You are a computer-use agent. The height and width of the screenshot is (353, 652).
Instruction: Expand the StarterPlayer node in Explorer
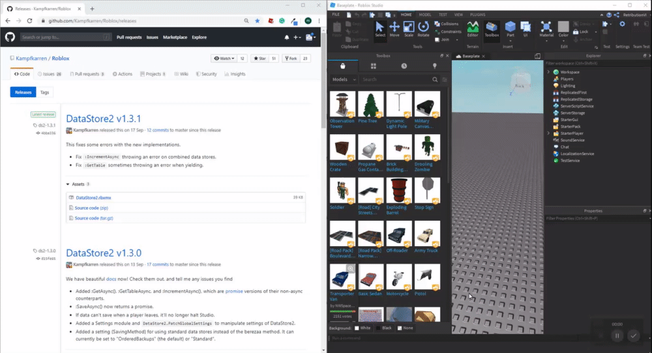tap(548, 134)
